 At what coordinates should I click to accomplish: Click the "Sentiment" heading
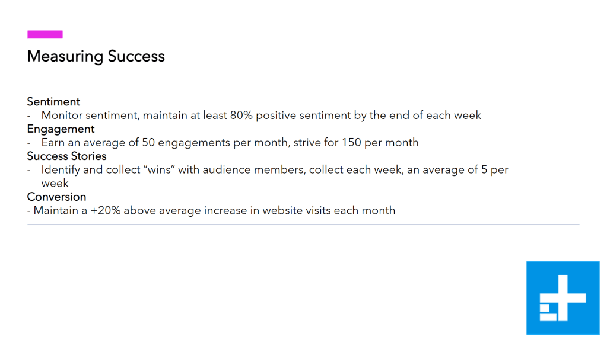[53, 101]
